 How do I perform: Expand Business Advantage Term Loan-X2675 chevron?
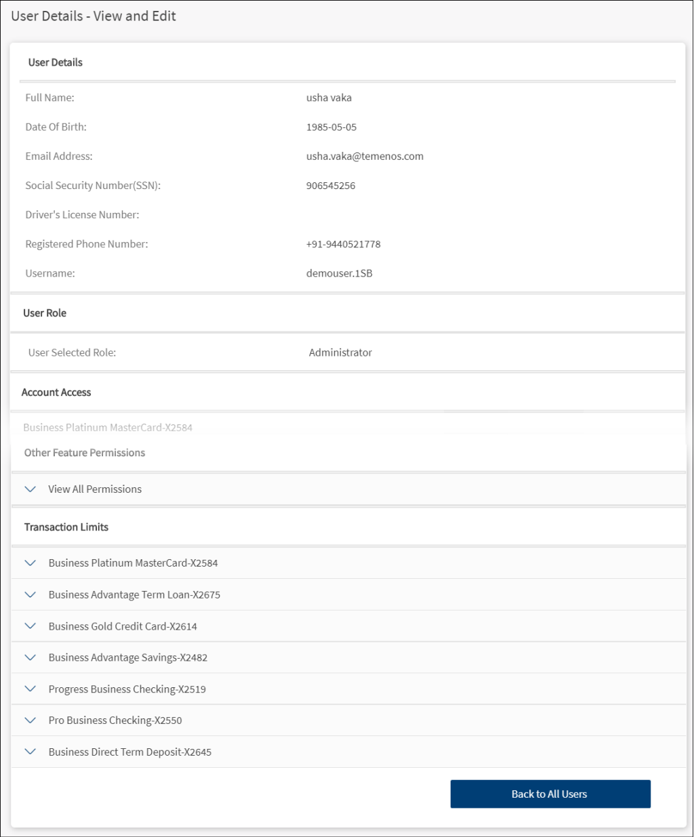point(30,595)
